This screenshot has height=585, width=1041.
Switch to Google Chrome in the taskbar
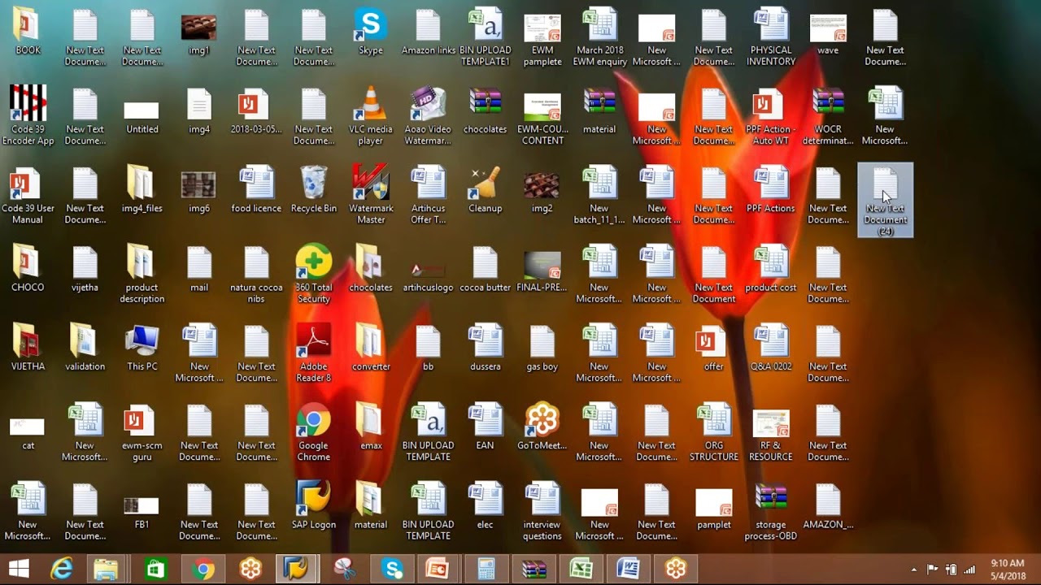point(203,569)
